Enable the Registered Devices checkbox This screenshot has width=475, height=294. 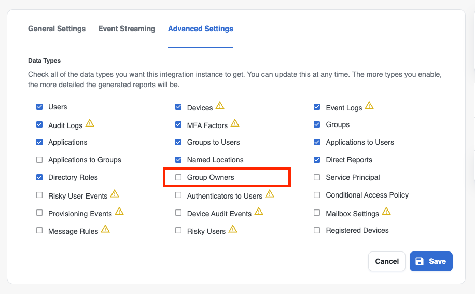(317, 230)
